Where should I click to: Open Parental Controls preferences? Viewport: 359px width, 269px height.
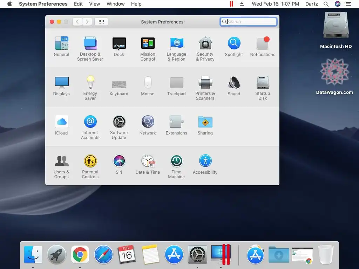tap(90, 167)
